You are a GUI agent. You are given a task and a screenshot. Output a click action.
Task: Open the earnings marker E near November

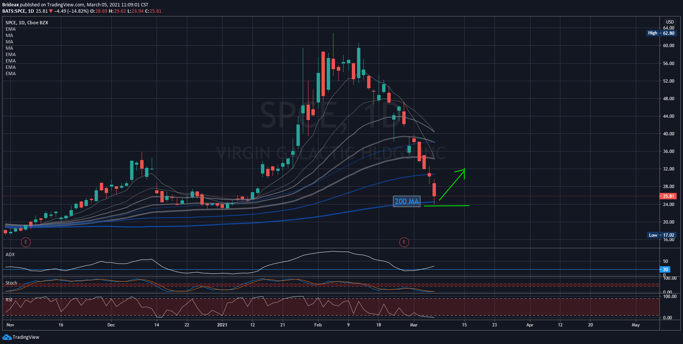click(26, 242)
